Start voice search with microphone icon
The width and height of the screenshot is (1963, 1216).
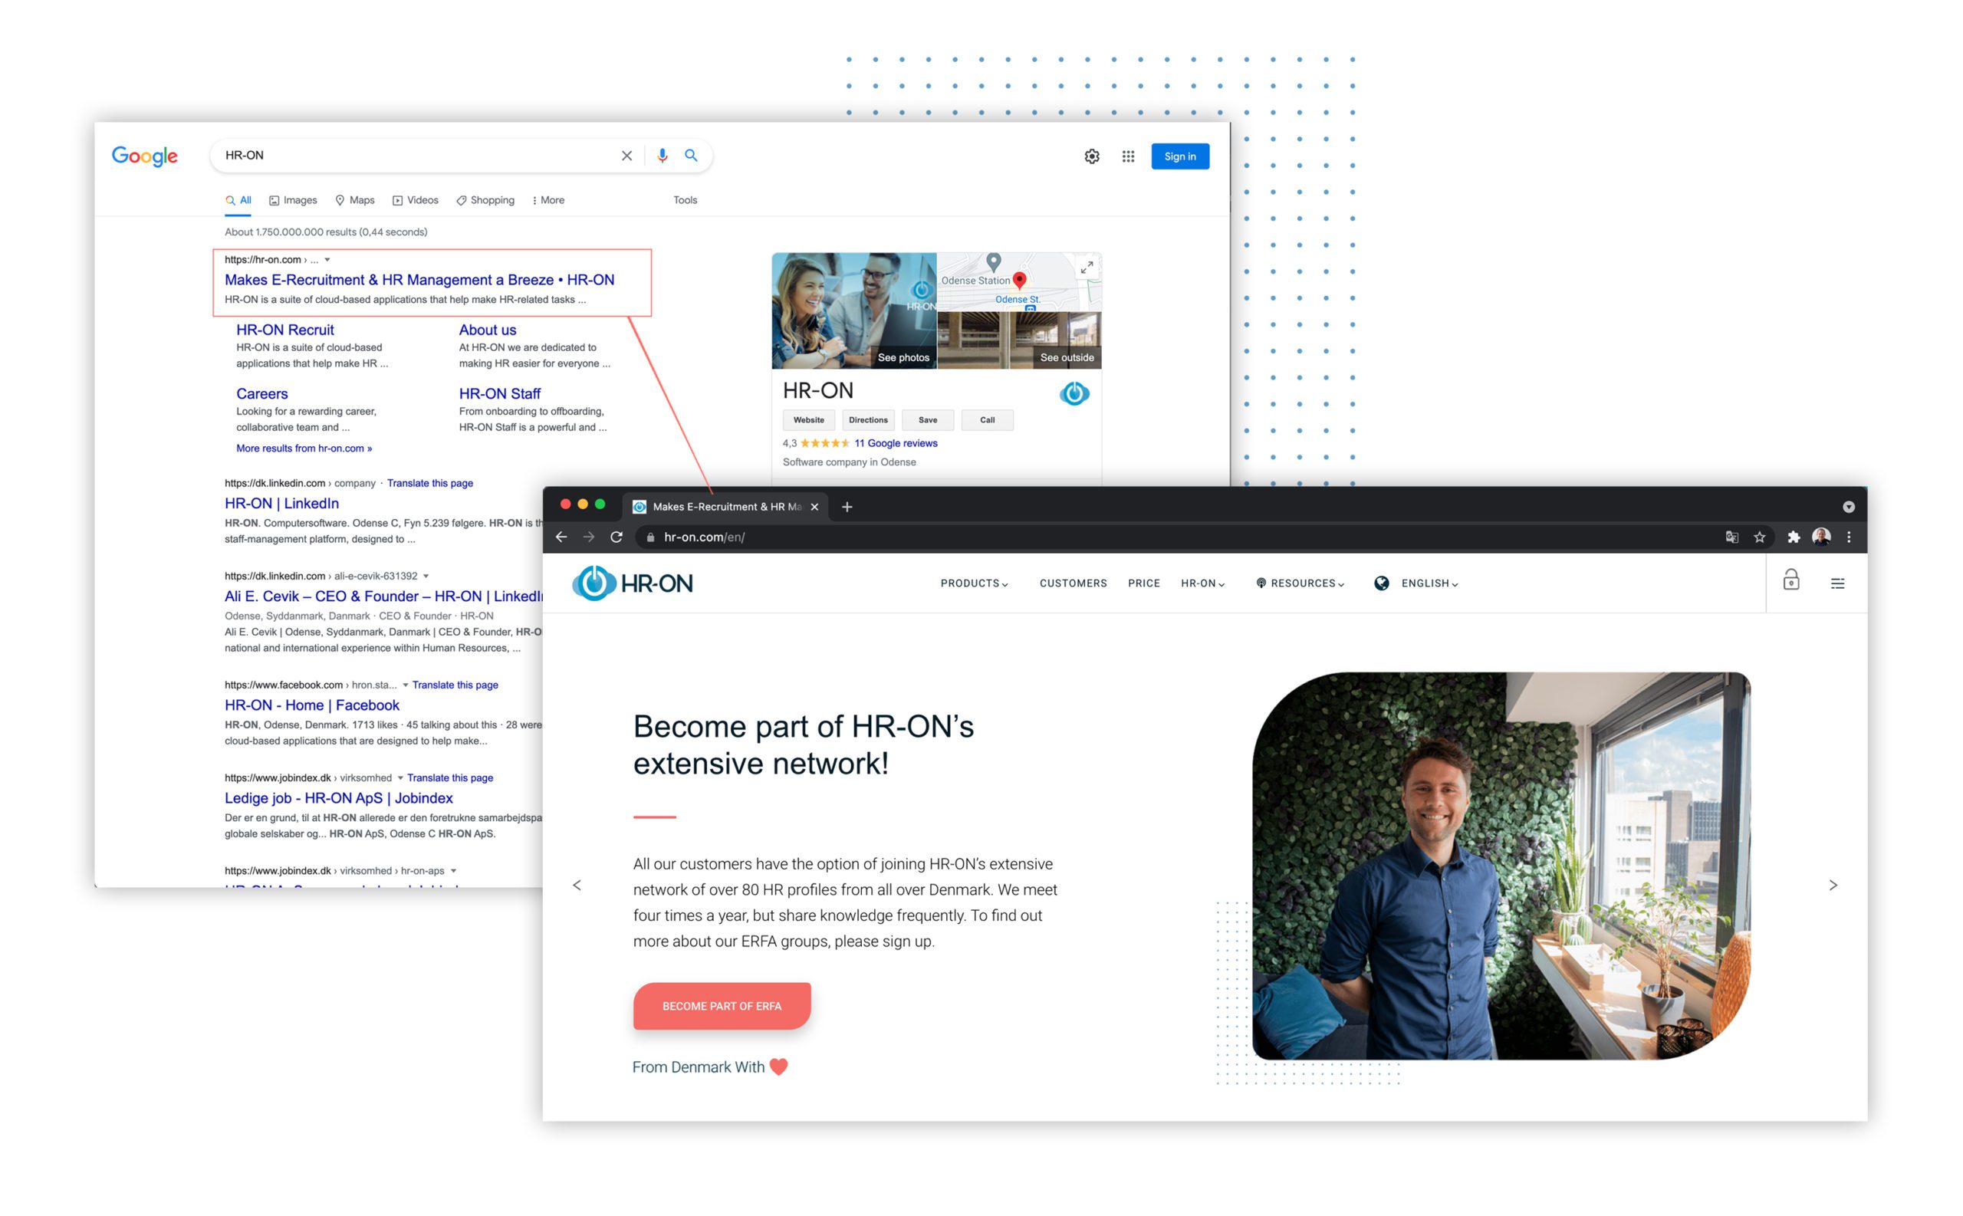[x=662, y=156]
